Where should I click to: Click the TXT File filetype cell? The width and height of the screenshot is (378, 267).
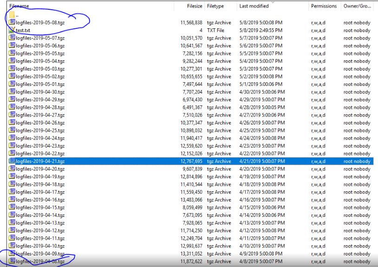click(x=215, y=30)
